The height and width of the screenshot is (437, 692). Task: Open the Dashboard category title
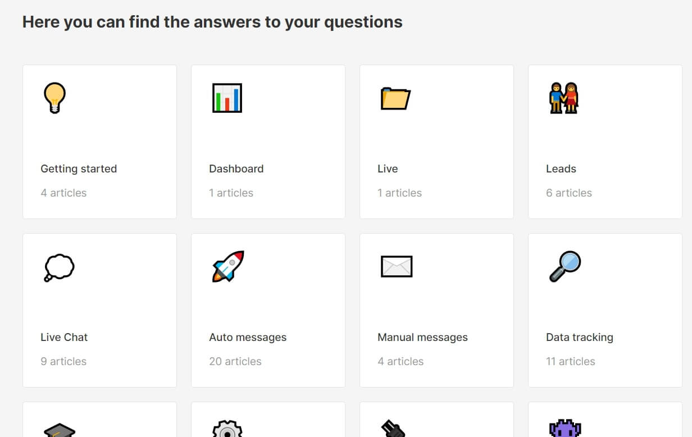pos(236,169)
